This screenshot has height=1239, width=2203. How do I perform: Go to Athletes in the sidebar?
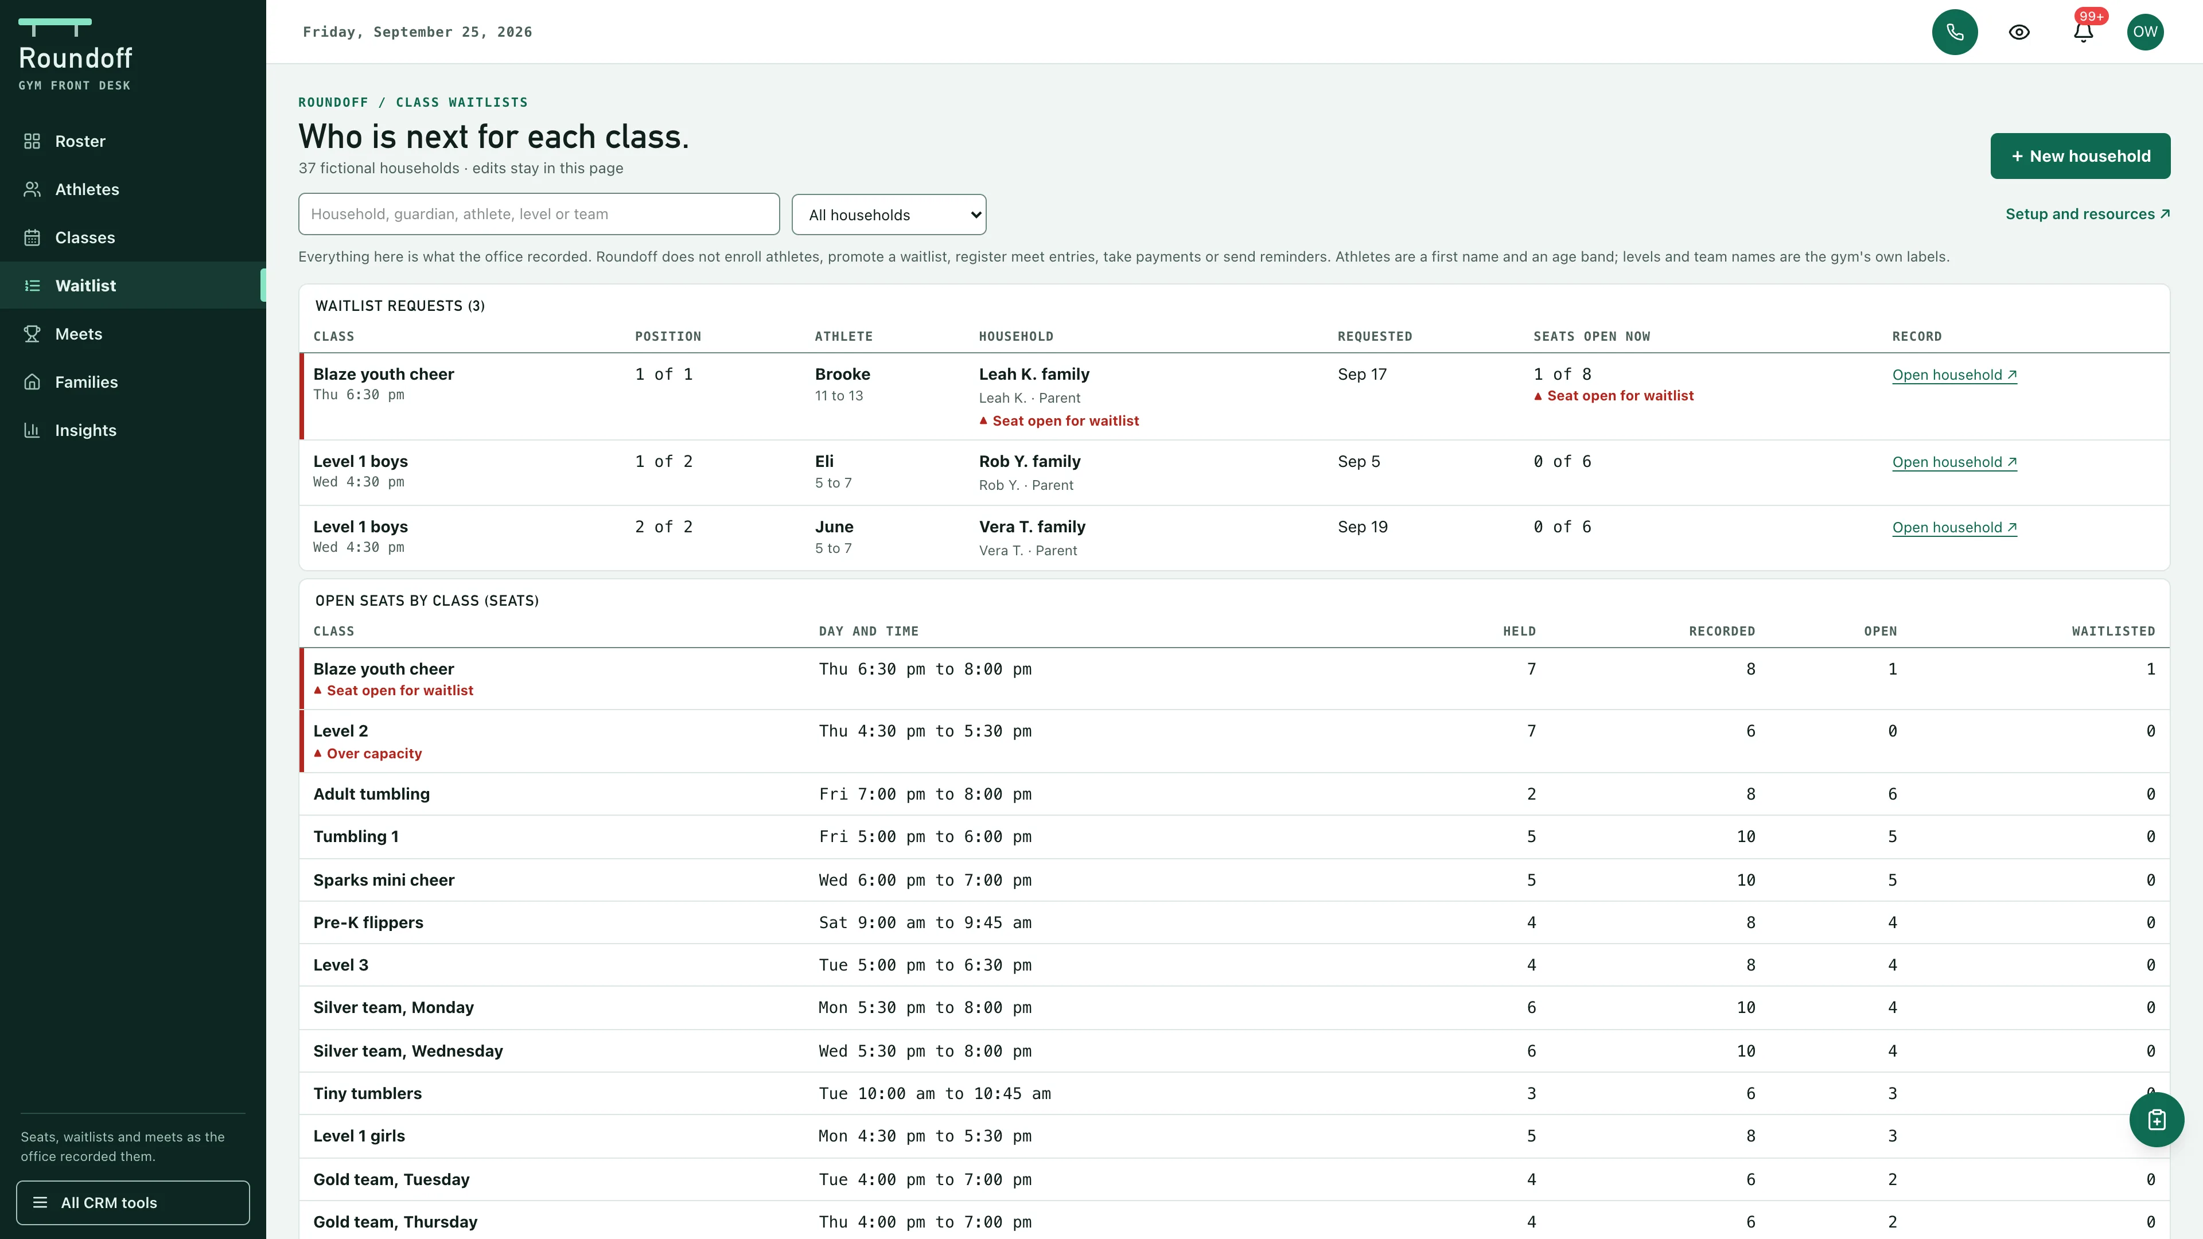tap(133, 189)
